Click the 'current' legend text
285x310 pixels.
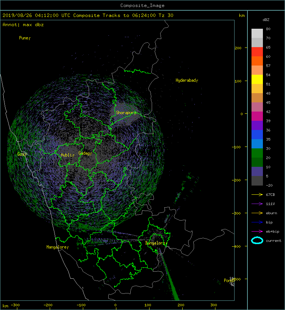[274, 241]
